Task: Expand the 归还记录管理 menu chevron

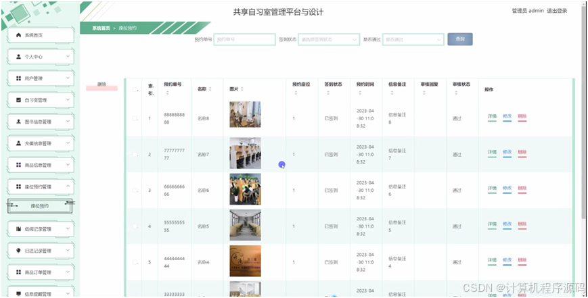Action: (68, 250)
